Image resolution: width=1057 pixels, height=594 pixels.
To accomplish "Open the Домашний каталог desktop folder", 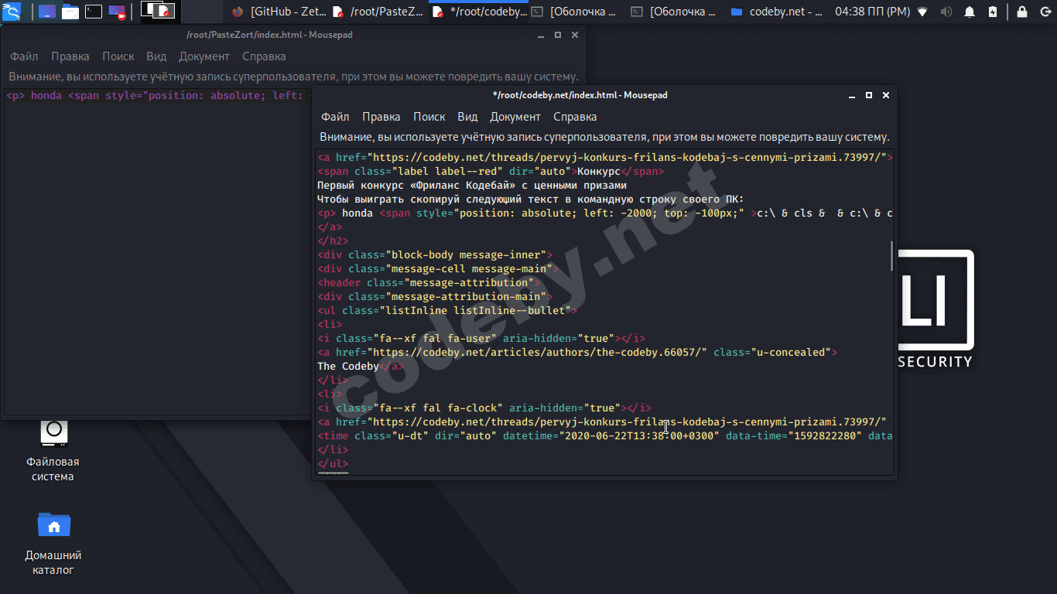I will tap(53, 526).
